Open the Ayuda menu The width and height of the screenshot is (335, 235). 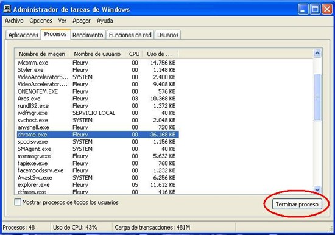105,21
